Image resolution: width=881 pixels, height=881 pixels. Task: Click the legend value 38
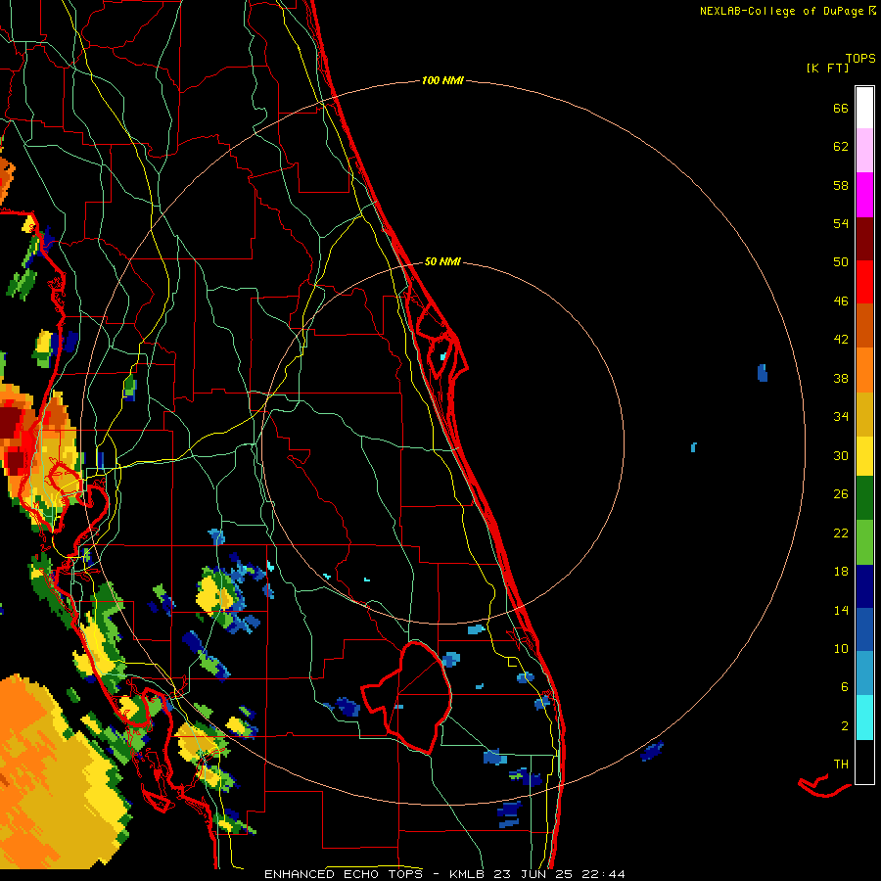pyautogui.click(x=841, y=378)
